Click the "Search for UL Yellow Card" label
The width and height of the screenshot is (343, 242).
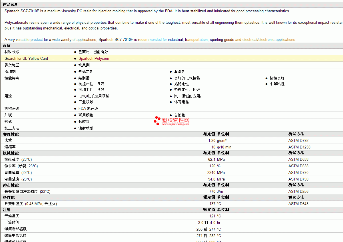26,58
